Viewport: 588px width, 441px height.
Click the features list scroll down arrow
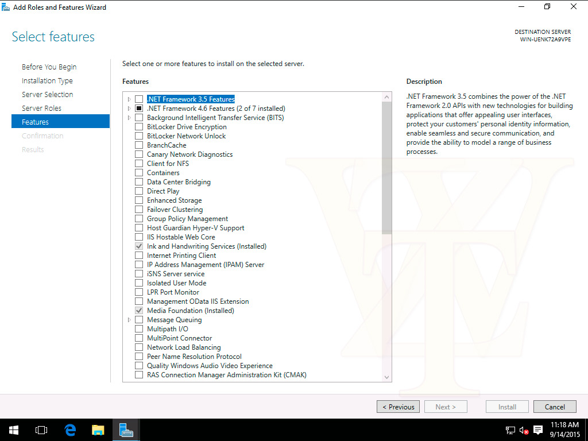pos(387,377)
